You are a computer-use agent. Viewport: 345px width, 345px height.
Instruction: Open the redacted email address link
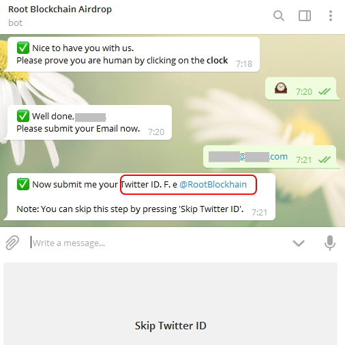tap(248, 157)
